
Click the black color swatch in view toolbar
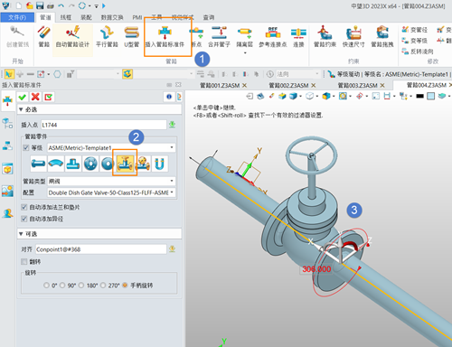(419, 96)
